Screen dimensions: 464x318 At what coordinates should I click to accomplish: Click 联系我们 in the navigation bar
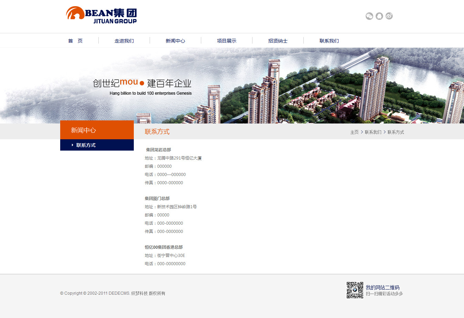pos(329,41)
